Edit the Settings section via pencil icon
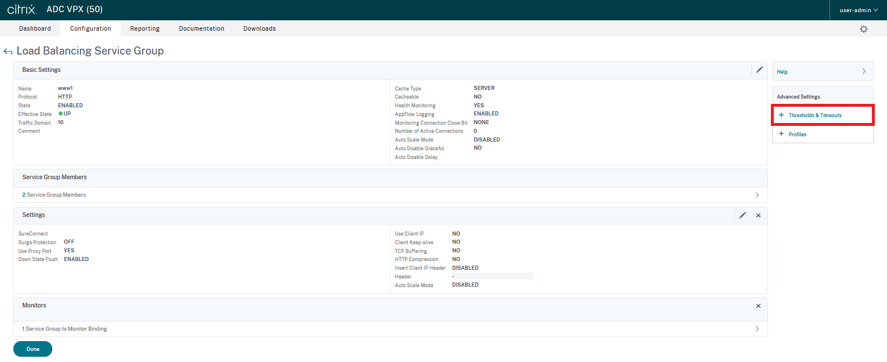 tap(742, 215)
